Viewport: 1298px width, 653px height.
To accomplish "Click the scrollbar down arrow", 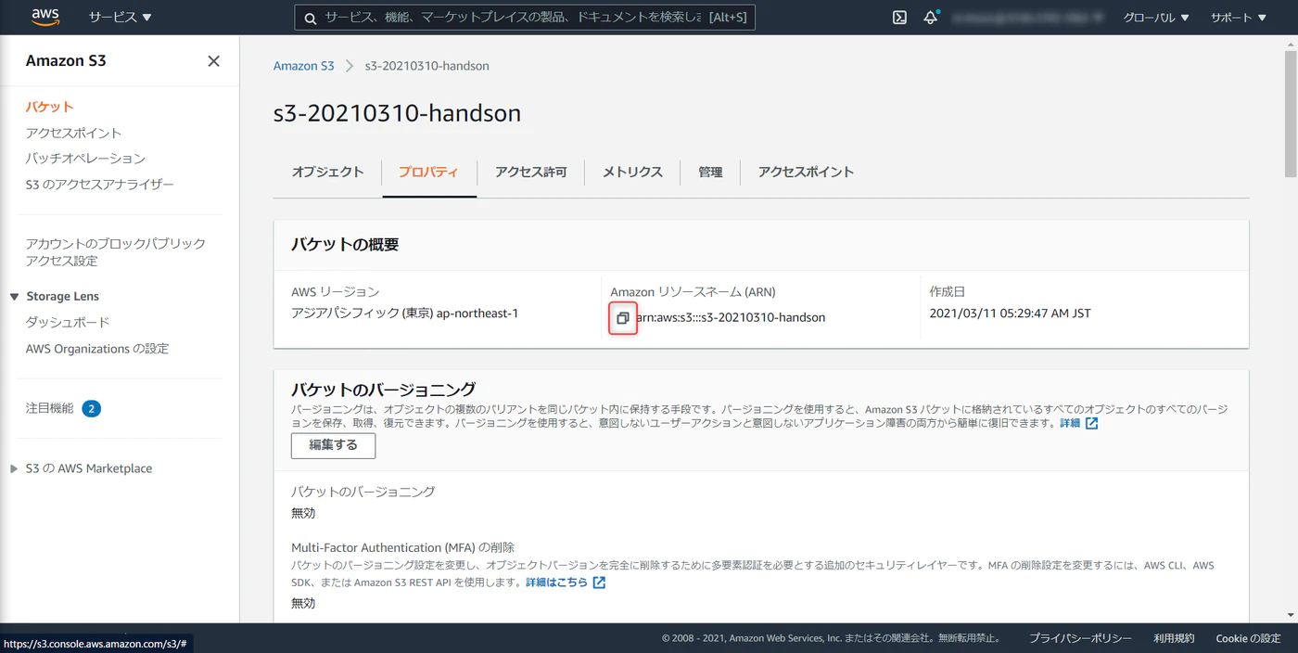I will (1291, 615).
